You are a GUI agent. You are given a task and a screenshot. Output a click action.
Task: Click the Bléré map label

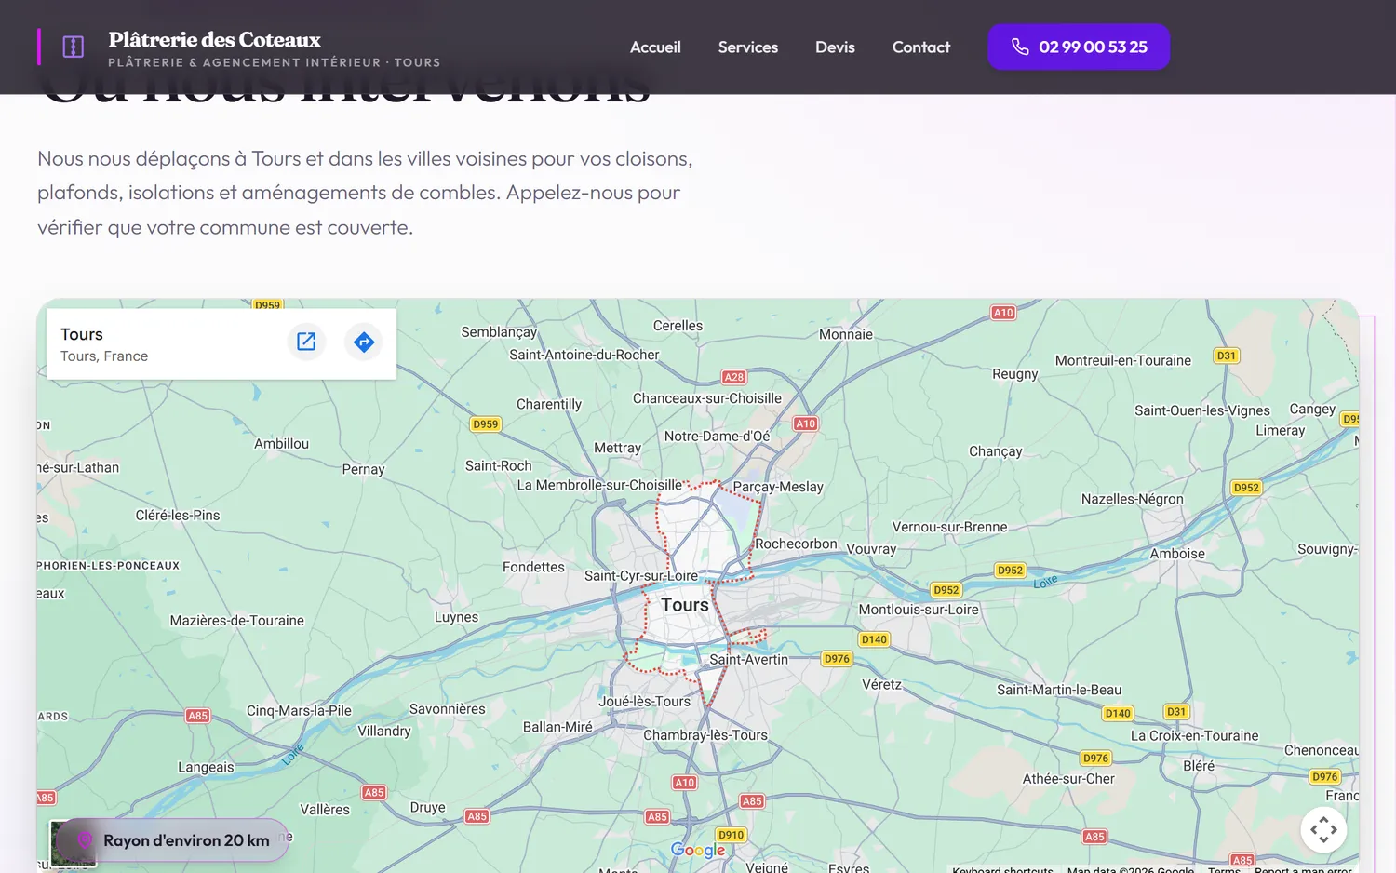coord(1199,766)
